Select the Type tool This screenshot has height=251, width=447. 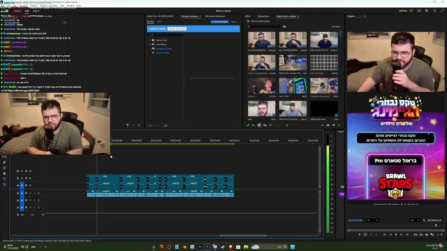click(4, 179)
